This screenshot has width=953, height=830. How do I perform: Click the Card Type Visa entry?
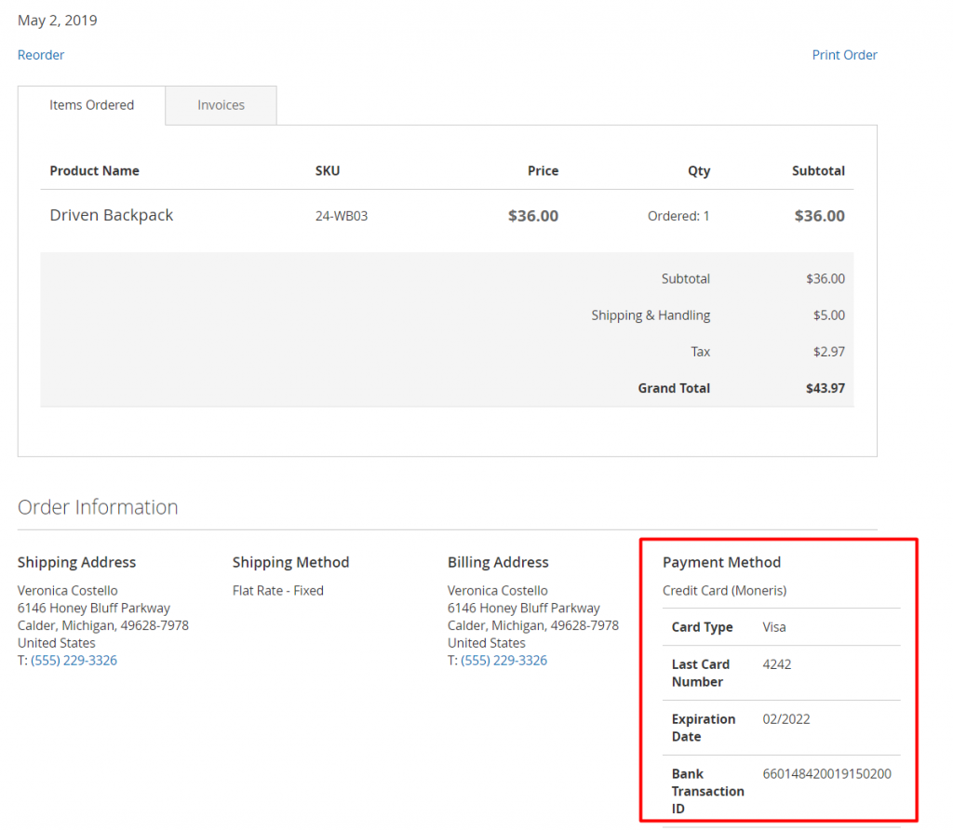click(774, 626)
